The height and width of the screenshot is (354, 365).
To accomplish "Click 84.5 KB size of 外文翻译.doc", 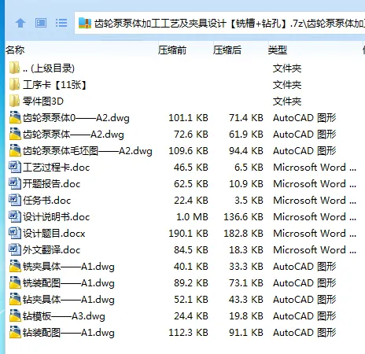I will point(191,250).
